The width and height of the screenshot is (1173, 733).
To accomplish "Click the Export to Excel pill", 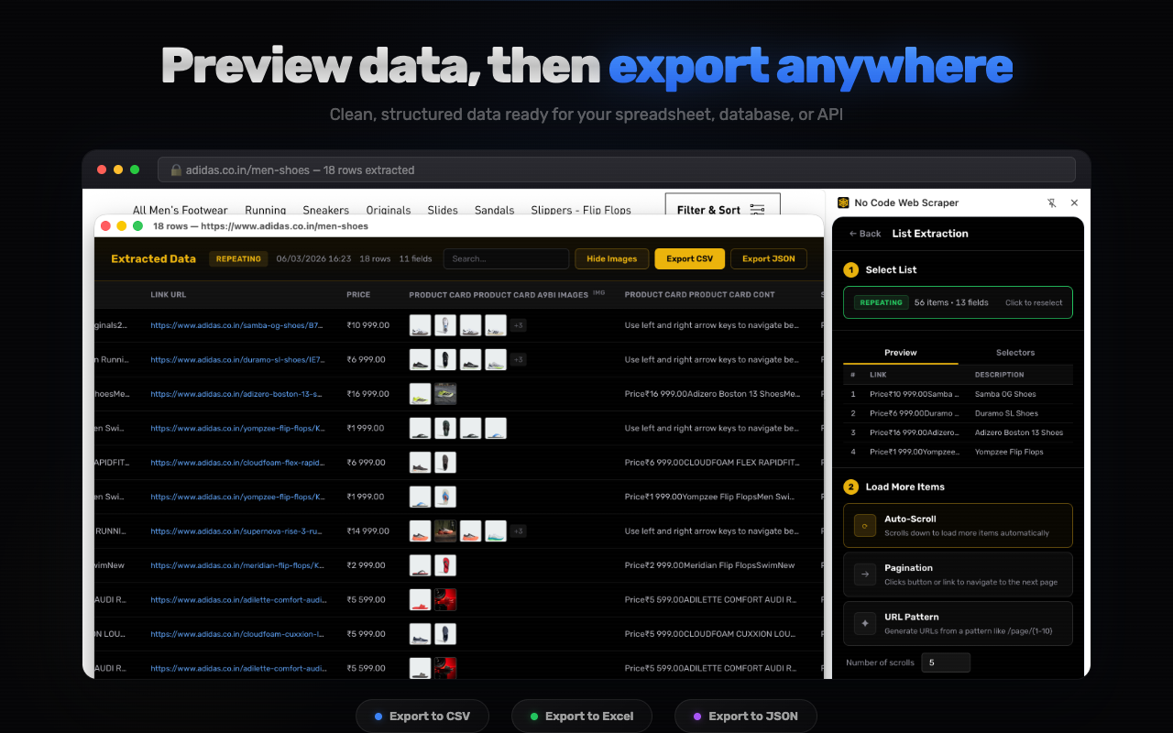I will pos(582,717).
